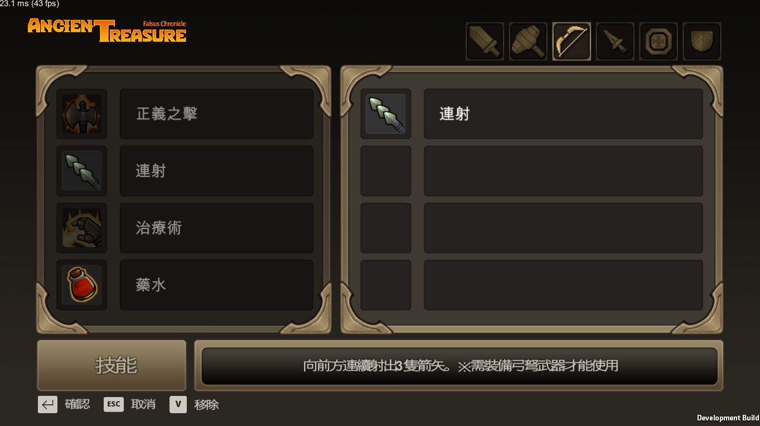Click the red potion icon
Viewport: 760px width, 426px height.
click(x=81, y=285)
